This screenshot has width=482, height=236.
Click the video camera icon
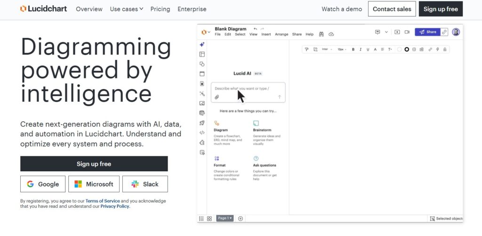point(407,32)
